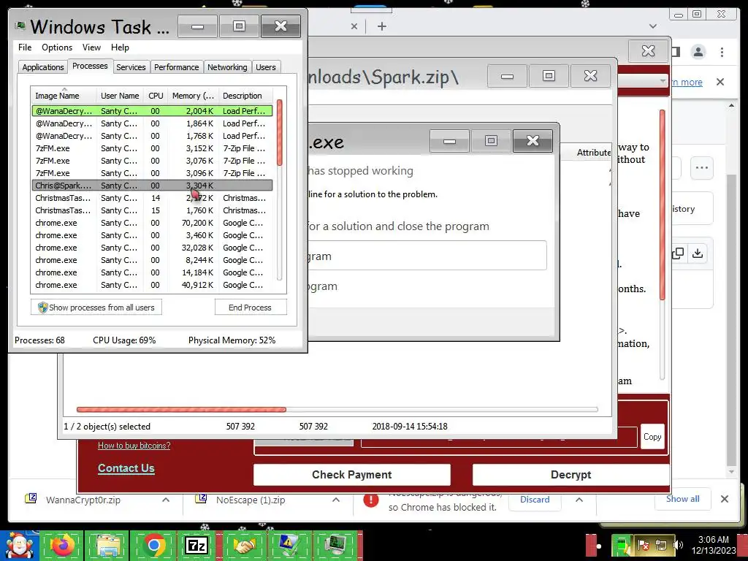Click Copy next to bitcoin address
Viewport: 748px width, 561px height.
point(652,437)
